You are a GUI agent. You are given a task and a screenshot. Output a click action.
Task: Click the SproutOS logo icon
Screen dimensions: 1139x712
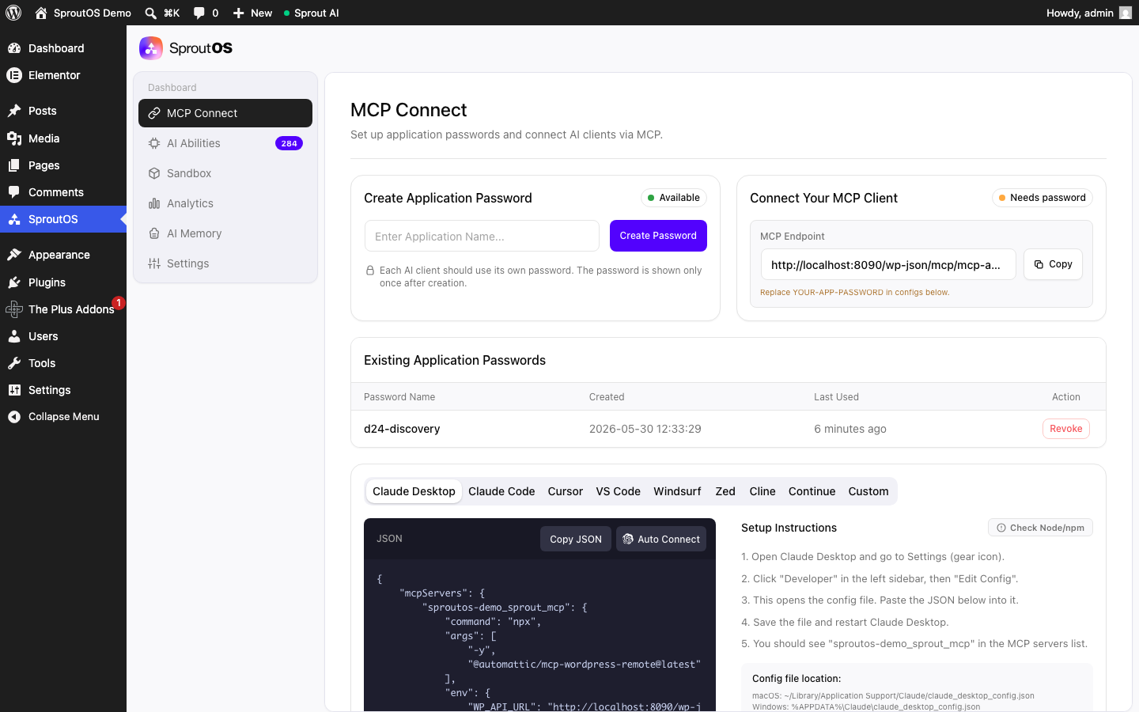pyautogui.click(x=151, y=48)
